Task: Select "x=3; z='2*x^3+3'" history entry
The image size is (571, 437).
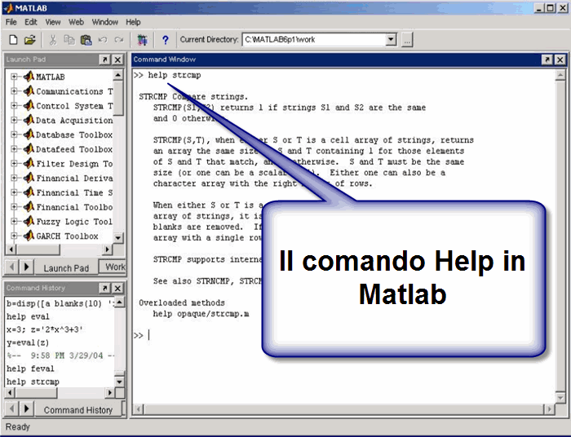Action: 45,329
